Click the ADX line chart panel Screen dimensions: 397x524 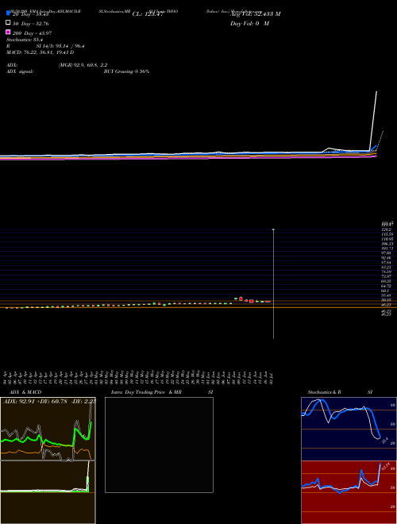[48, 429]
